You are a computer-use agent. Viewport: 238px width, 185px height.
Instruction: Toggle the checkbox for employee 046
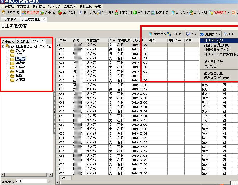click(x=224, y=102)
